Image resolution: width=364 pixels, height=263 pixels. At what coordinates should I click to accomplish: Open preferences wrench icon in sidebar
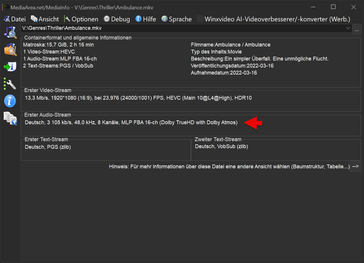pyautogui.click(x=10, y=84)
